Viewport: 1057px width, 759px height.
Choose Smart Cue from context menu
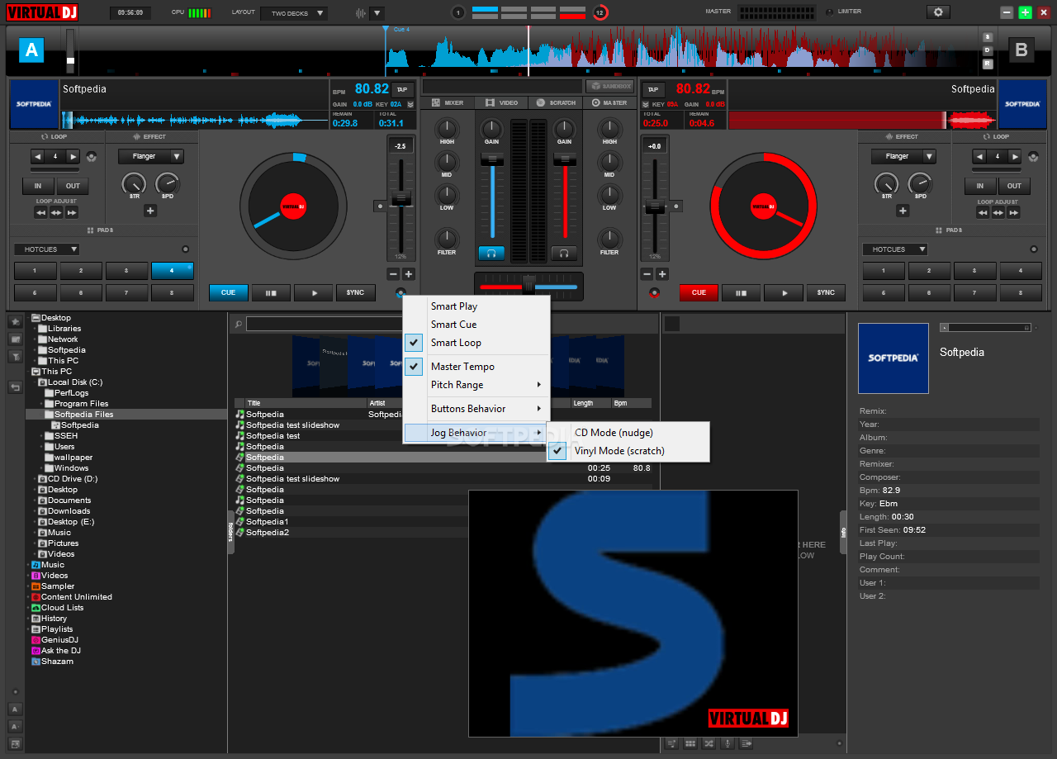(x=476, y=325)
